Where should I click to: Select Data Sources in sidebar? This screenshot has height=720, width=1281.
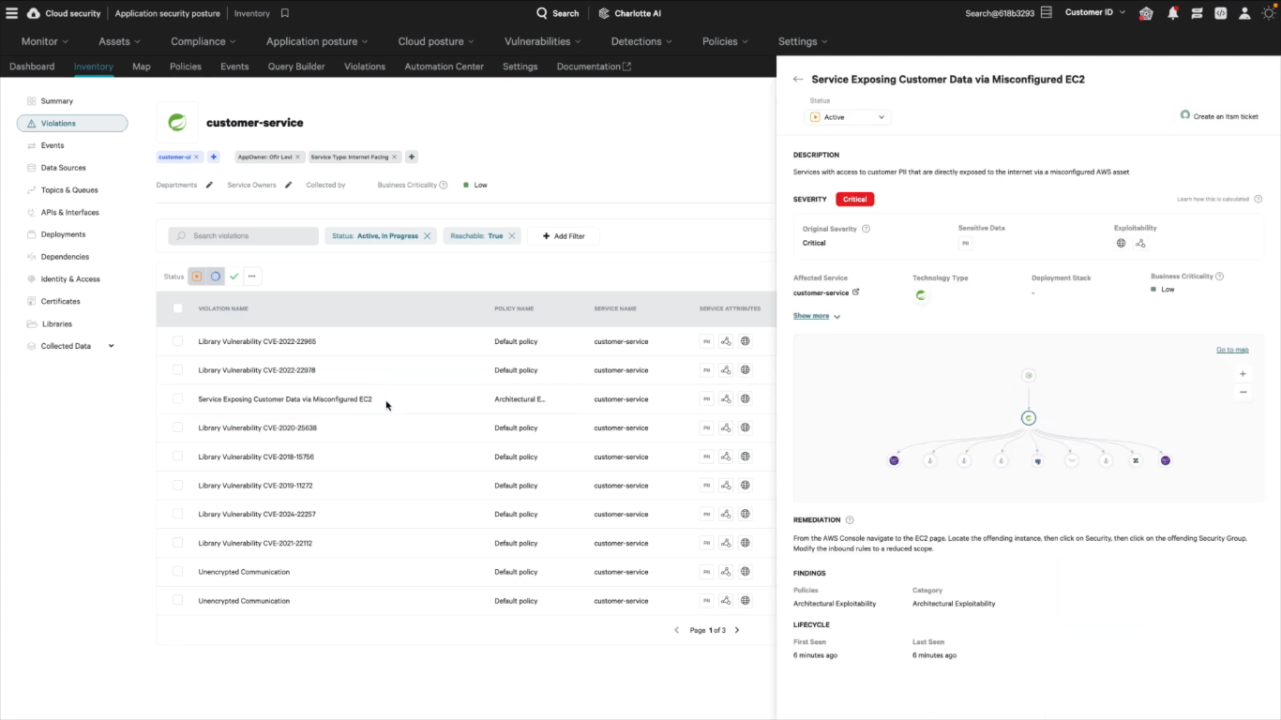point(63,168)
